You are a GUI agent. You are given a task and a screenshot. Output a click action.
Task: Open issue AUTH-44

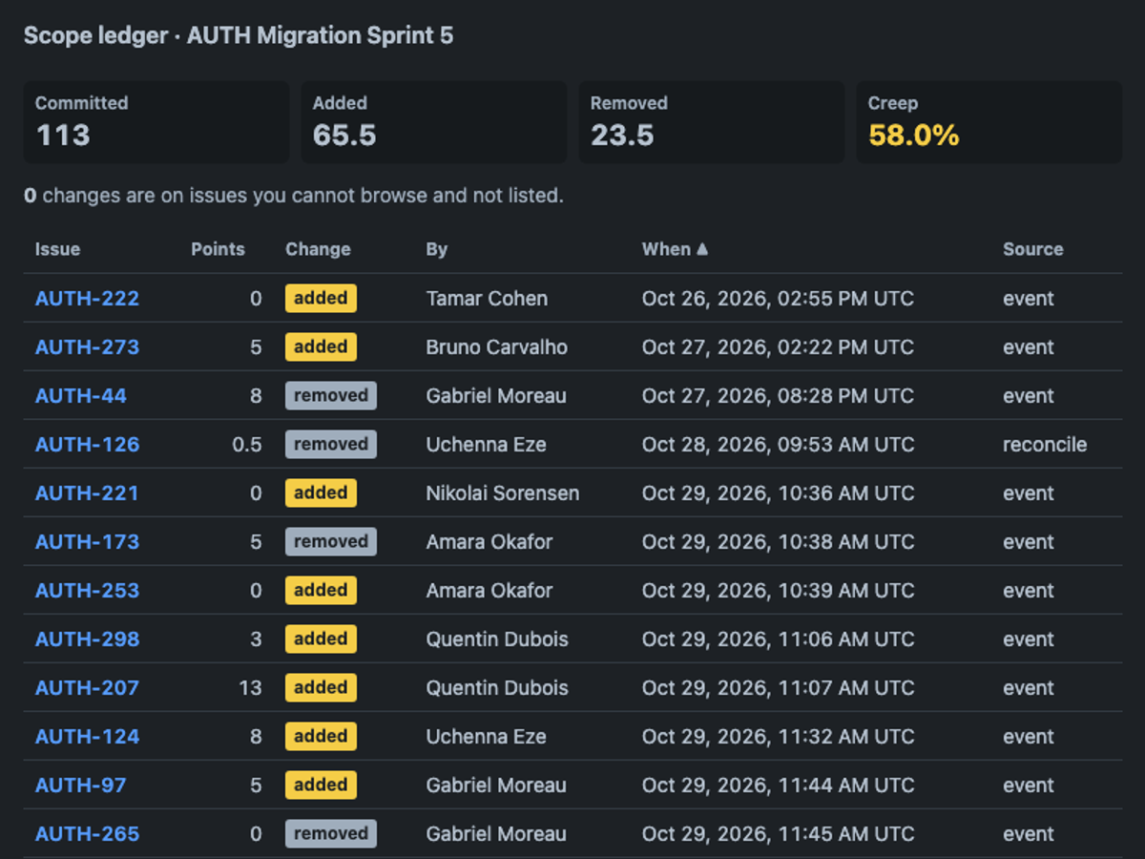click(81, 396)
